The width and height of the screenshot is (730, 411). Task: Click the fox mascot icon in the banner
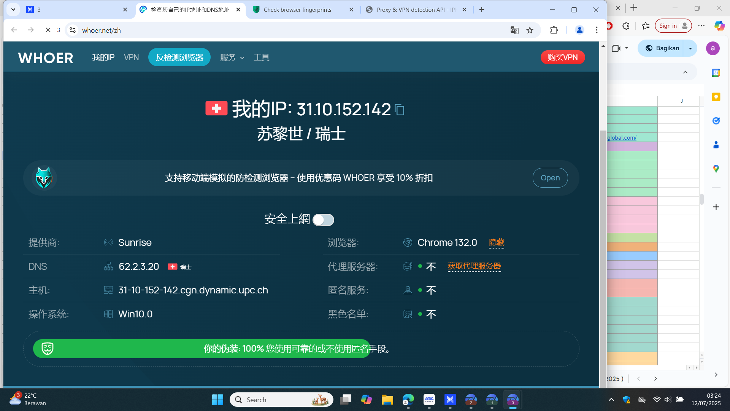click(x=44, y=178)
